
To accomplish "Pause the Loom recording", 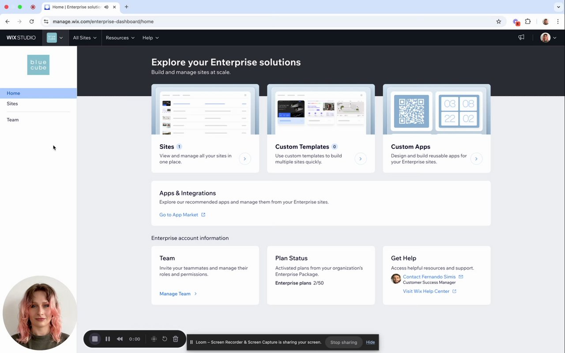I will pos(108,339).
